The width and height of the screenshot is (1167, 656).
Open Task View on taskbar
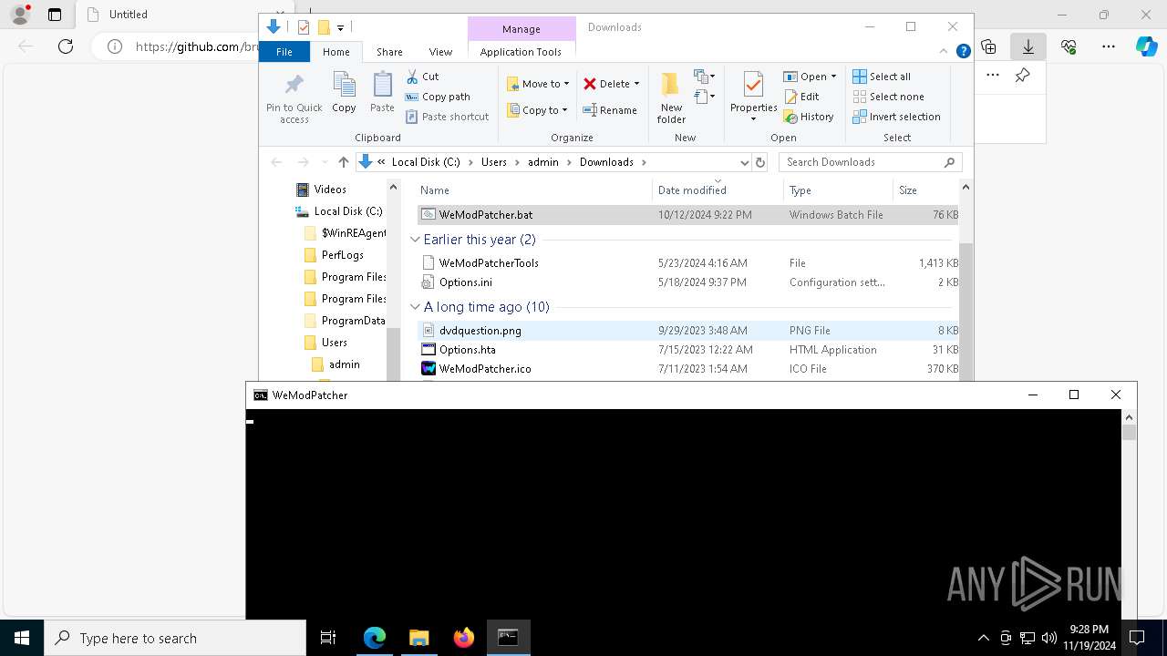(328, 638)
